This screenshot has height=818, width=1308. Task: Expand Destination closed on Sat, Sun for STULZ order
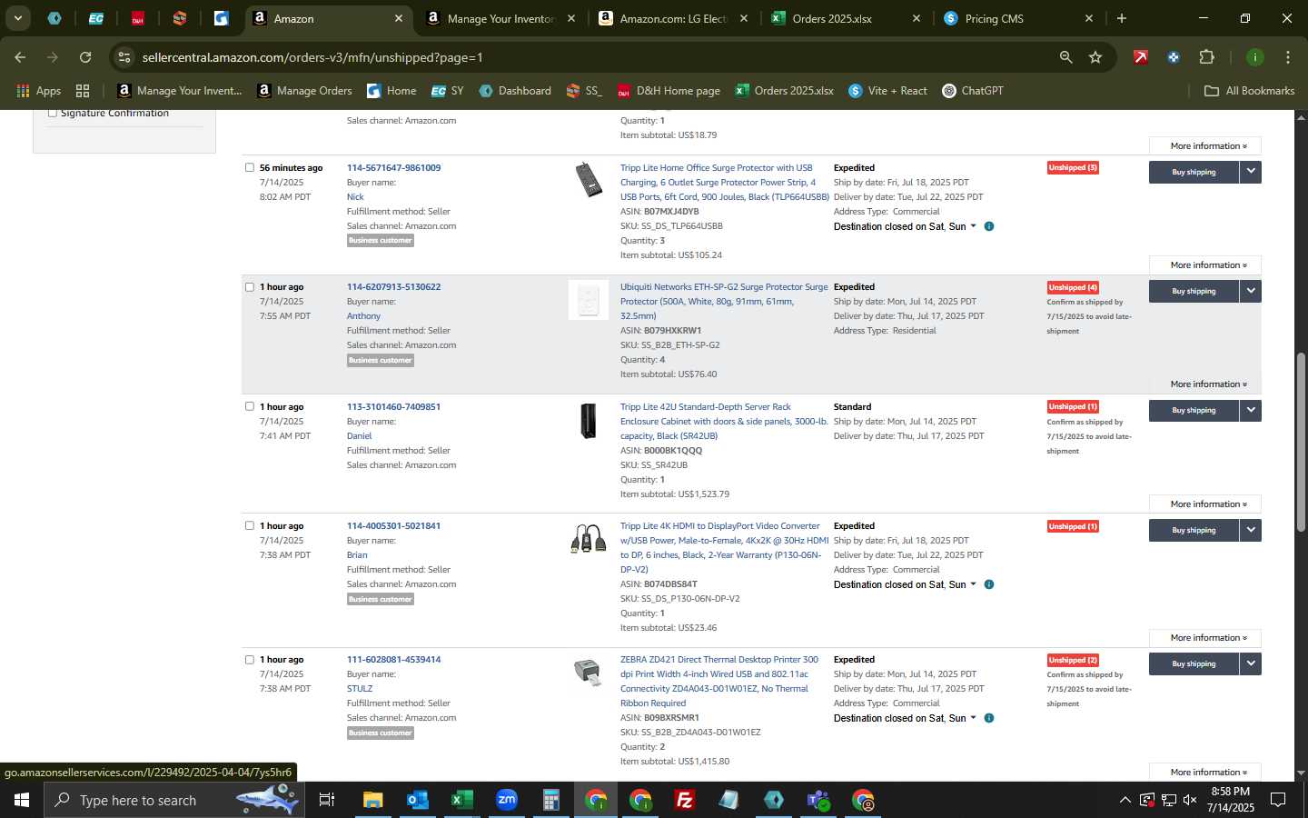tap(905, 718)
